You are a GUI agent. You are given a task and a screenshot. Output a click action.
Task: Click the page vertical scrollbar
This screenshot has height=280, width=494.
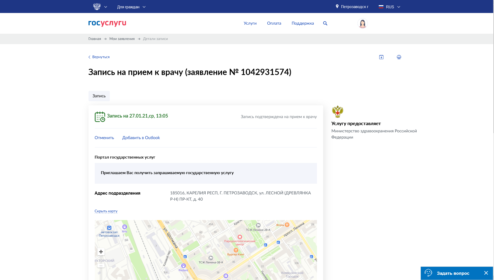click(493, 67)
